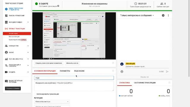The height and width of the screenshot is (107, 190).
Task: Open chat settings gear icon
Action: 163,15
